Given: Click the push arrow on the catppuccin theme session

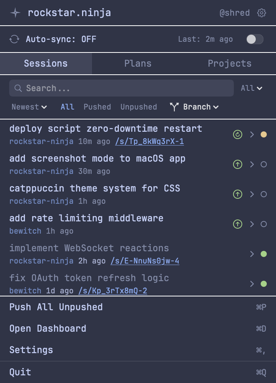Looking at the screenshot, I should 237,194.
